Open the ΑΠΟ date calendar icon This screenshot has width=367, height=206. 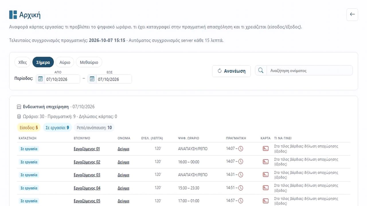[40, 79]
